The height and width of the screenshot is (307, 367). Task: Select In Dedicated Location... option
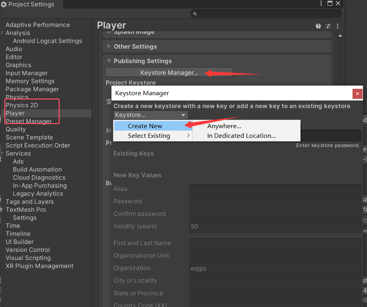coord(241,136)
